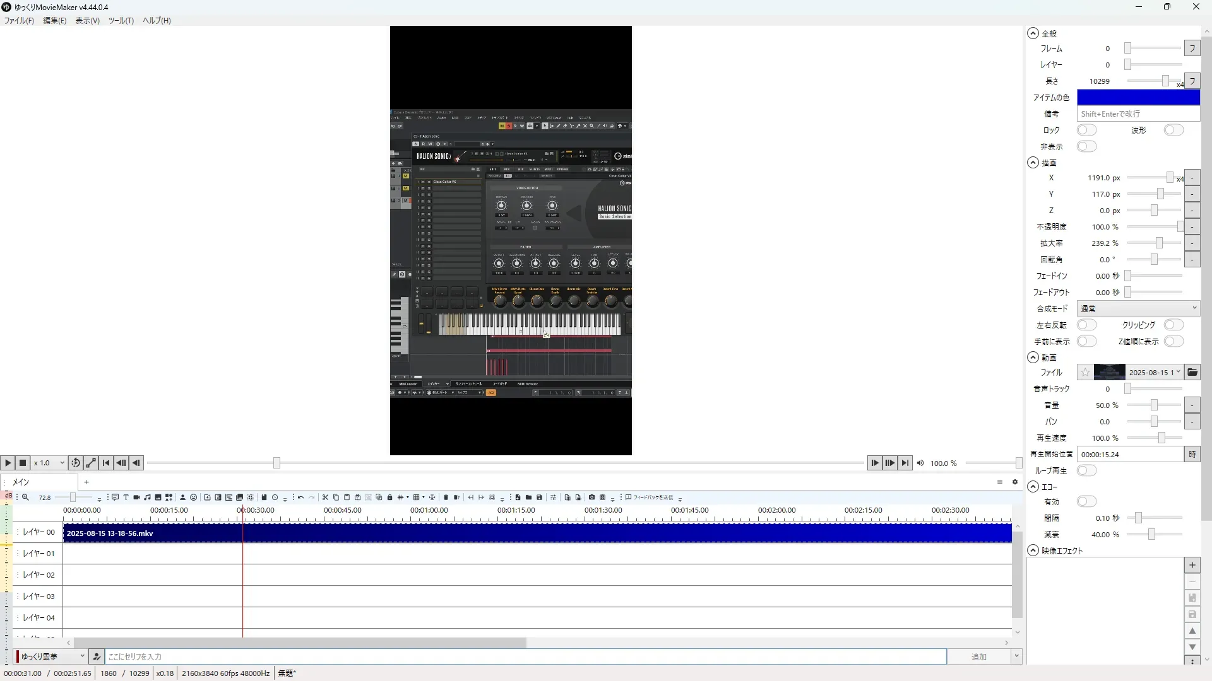Click the blue アイテムの色 color swatch
Viewport: 1212px width, 681px height.
point(1138,97)
